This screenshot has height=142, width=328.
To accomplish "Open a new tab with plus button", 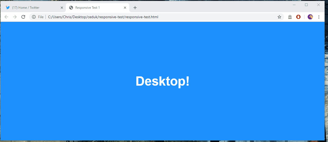I will (x=135, y=8).
